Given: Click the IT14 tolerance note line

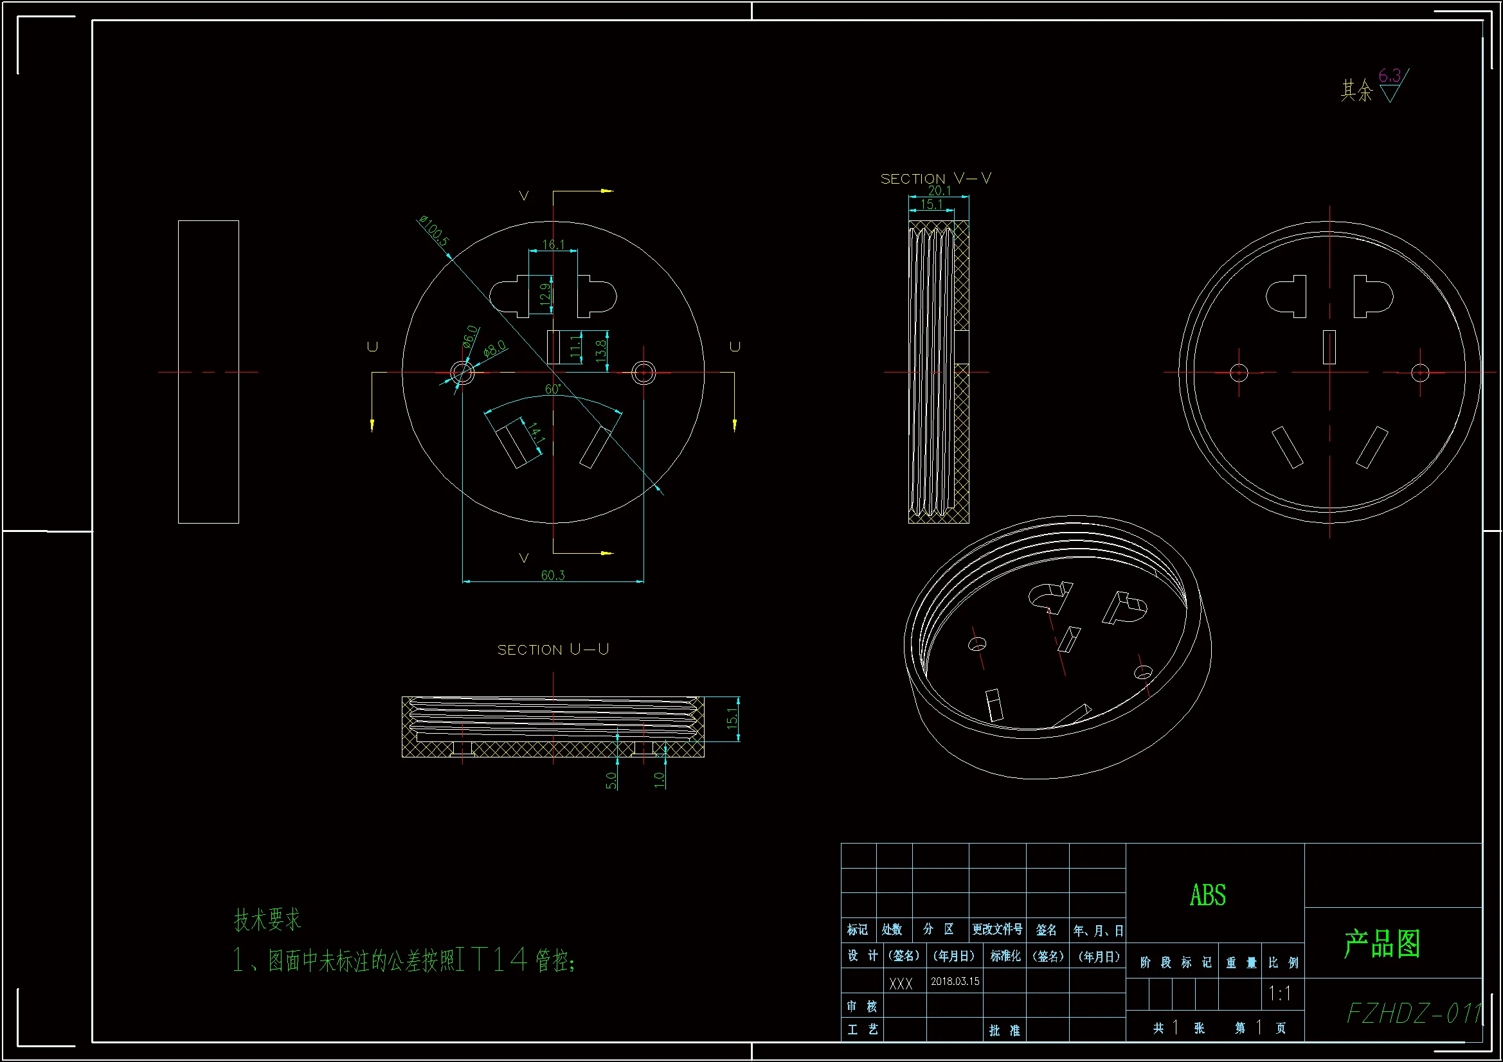Looking at the screenshot, I should click(404, 960).
